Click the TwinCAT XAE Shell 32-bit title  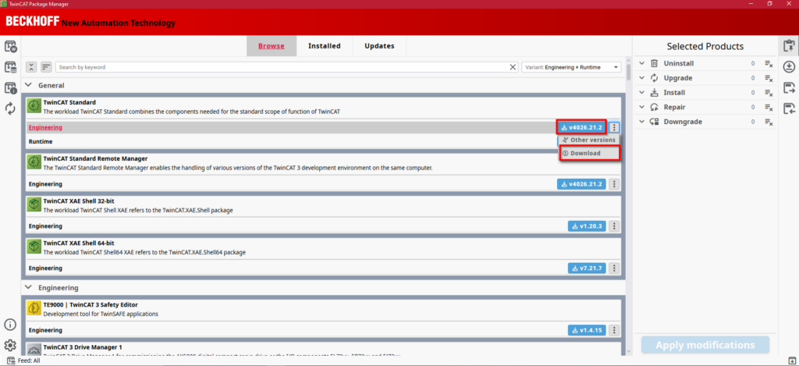[x=79, y=201]
